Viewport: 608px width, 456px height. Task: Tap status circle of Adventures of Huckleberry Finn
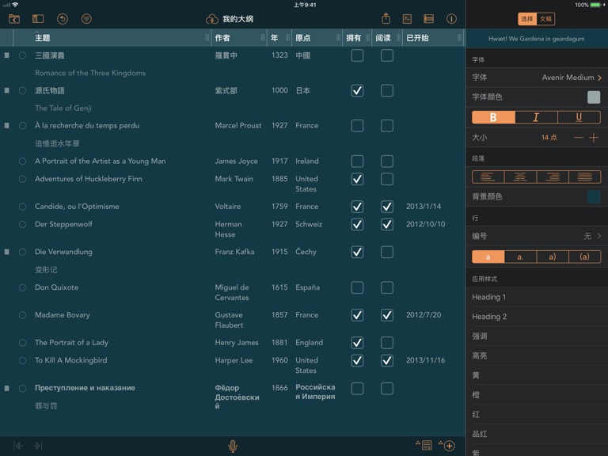(22, 179)
